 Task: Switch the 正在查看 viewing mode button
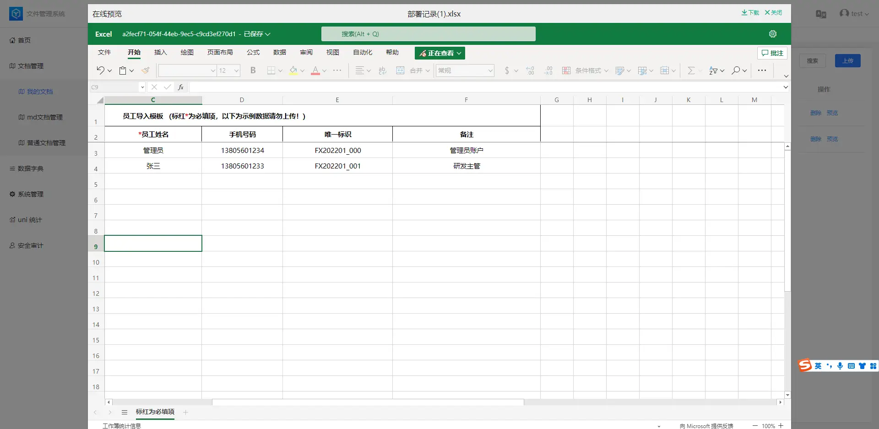pyautogui.click(x=439, y=53)
